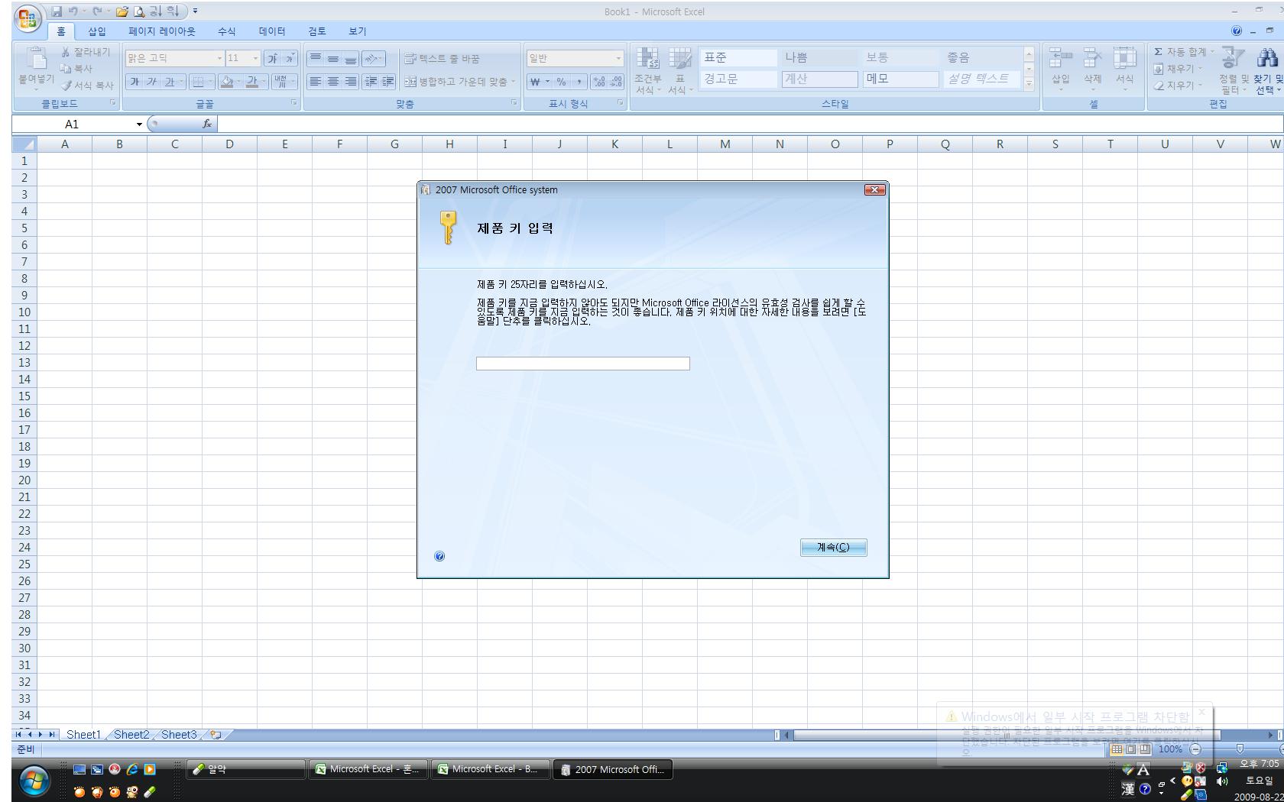Expand the cell styles gallery More arrow
Viewport: 1284px width, 802px height.
[1029, 83]
